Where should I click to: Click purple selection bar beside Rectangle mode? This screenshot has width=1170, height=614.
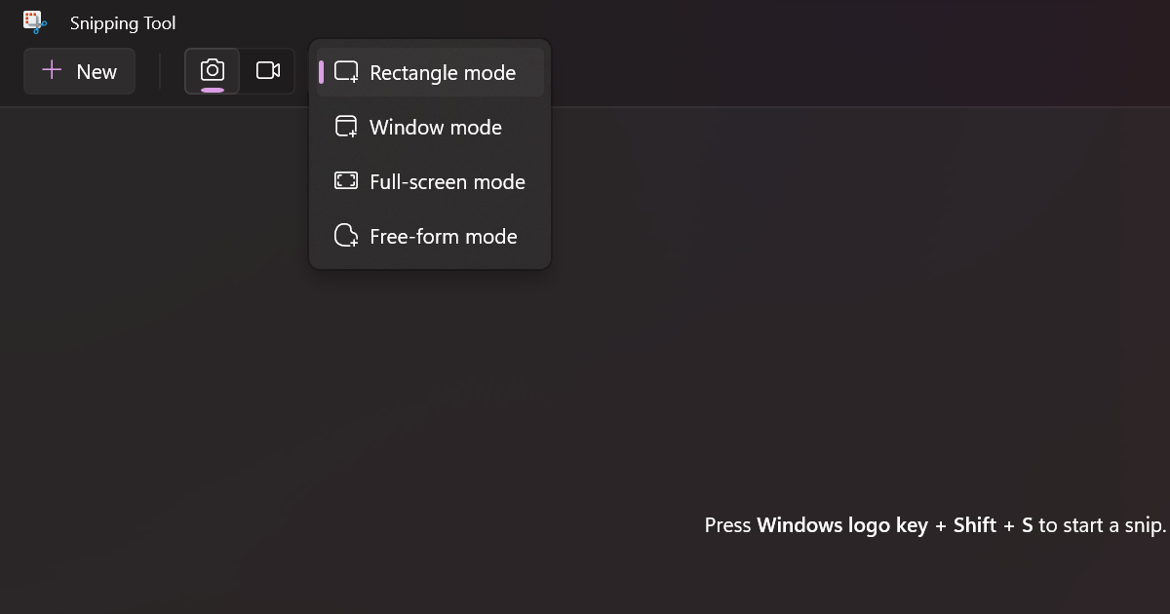click(322, 72)
